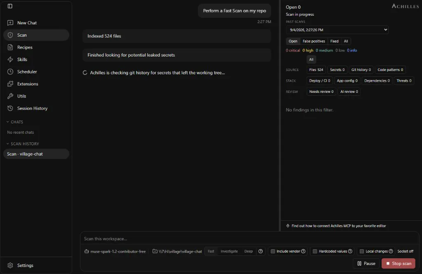Open the Skills page
The width and height of the screenshot is (422, 274).
pos(36,59)
